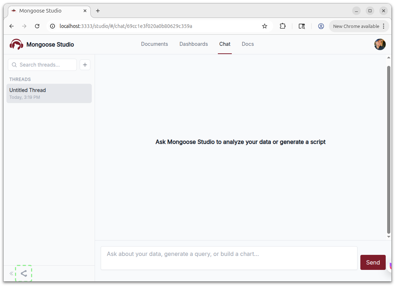
Task: Click the scrollbar down arrow in chat pane
Action: (389, 237)
